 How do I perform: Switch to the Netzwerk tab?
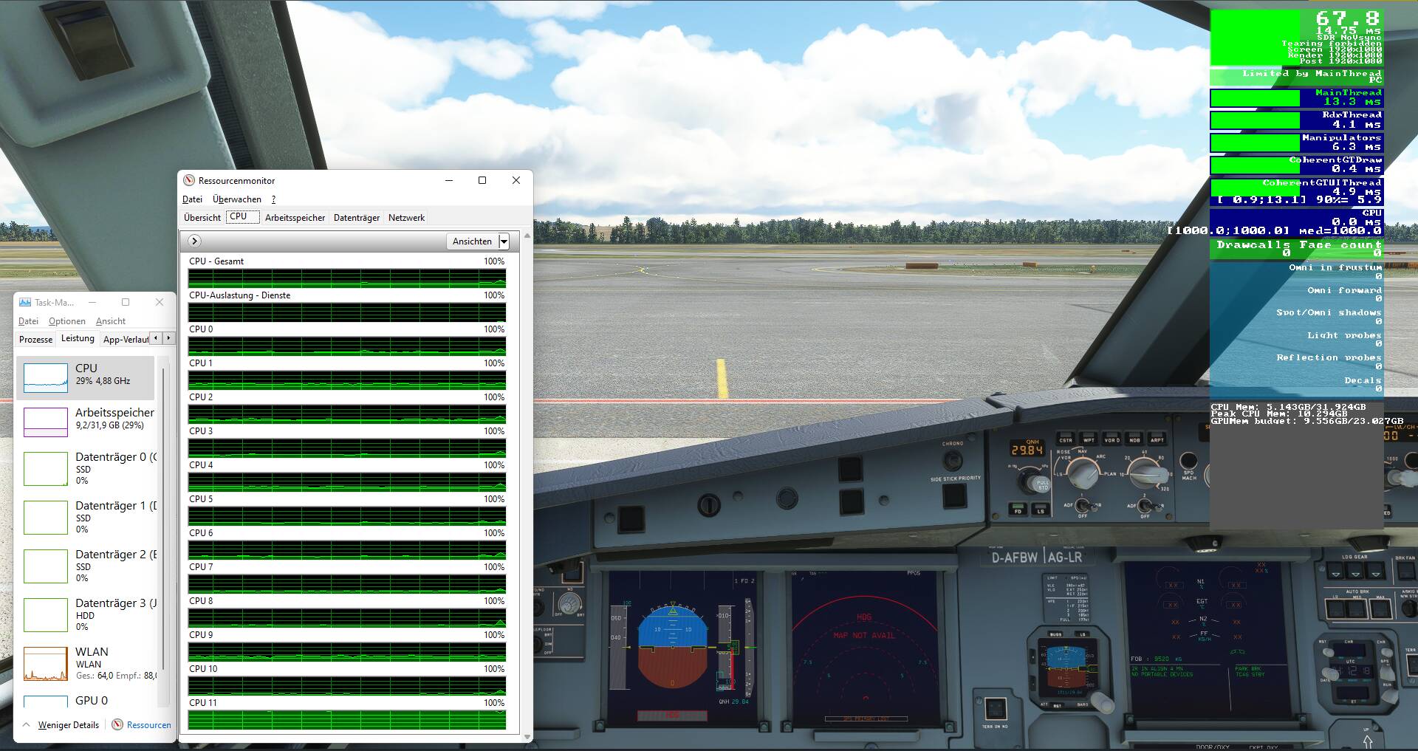click(406, 218)
